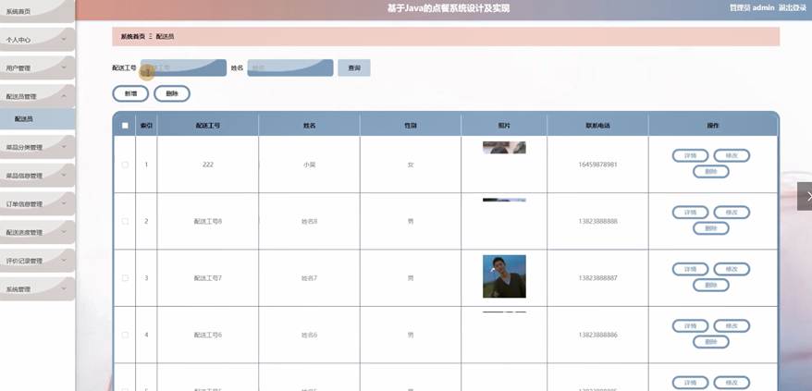Click 删除 for row 配送工号8

pos(711,228)
